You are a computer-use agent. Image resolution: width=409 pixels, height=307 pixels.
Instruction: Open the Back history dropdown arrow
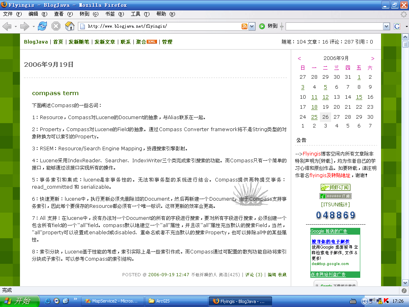(x=16, y=26)
